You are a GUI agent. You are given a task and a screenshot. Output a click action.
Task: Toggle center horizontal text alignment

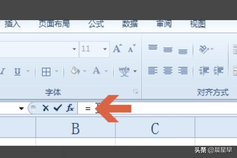pyautogui.click(x=168, y=71)
